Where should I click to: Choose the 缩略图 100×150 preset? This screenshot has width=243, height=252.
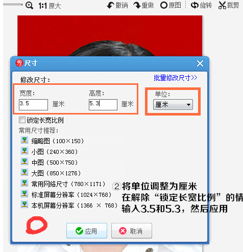pyautogui.click(x=53, y=141)
